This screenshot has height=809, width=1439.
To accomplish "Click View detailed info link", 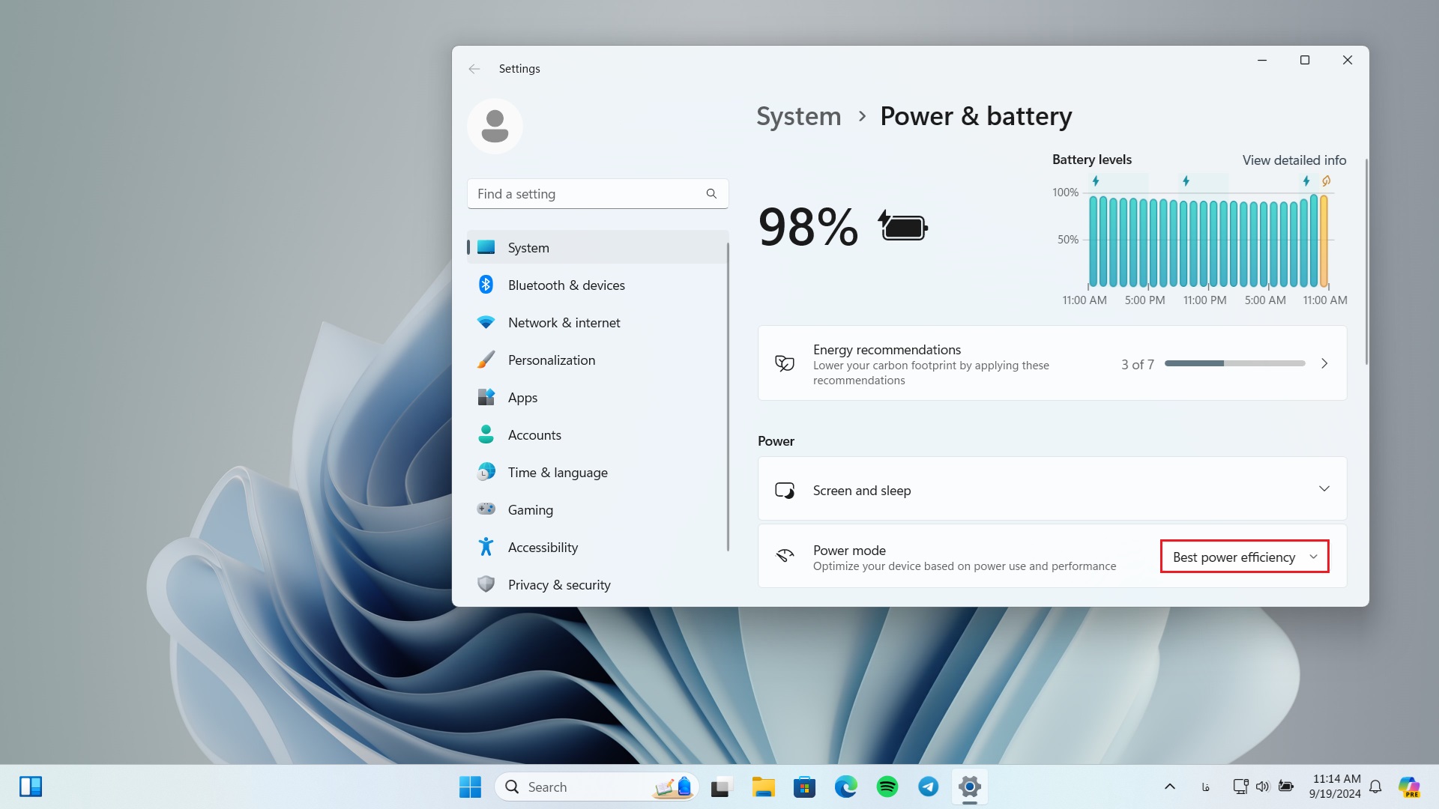I will [x=1294, y=160].
